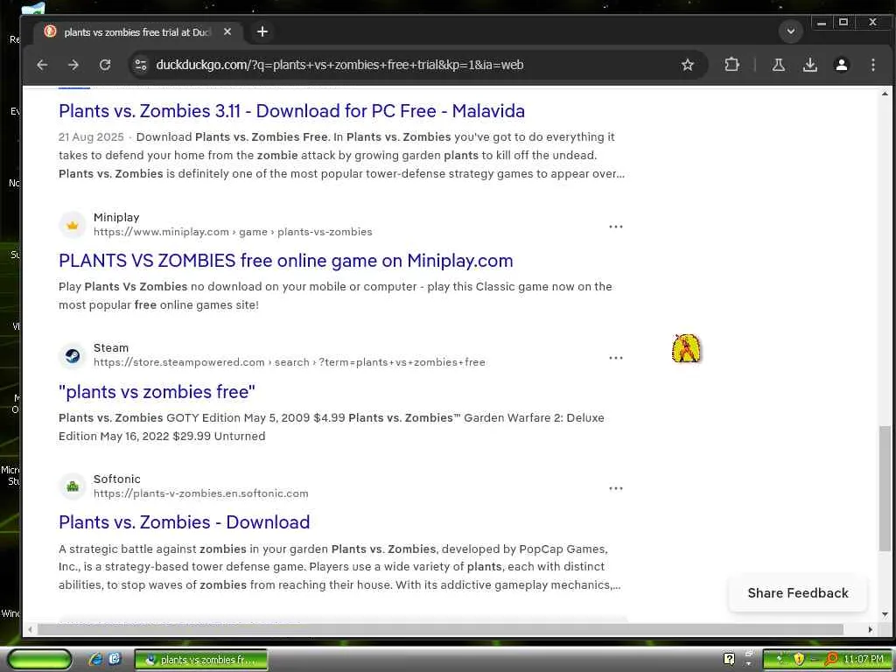
Task: Open the downloads tray icon
Action: (809, 65)
